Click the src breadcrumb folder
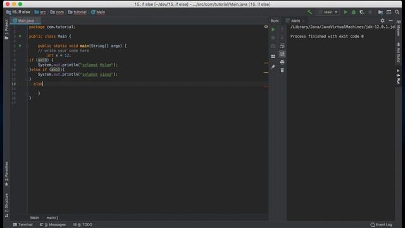The width and height of the screenshot is (405, 228). (x=40, y=12)
